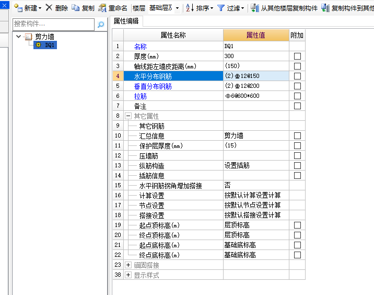
Task: Toggle 附加 checkbox for 终点底标高
Action: pyautogui.click(x=297, y=255)
